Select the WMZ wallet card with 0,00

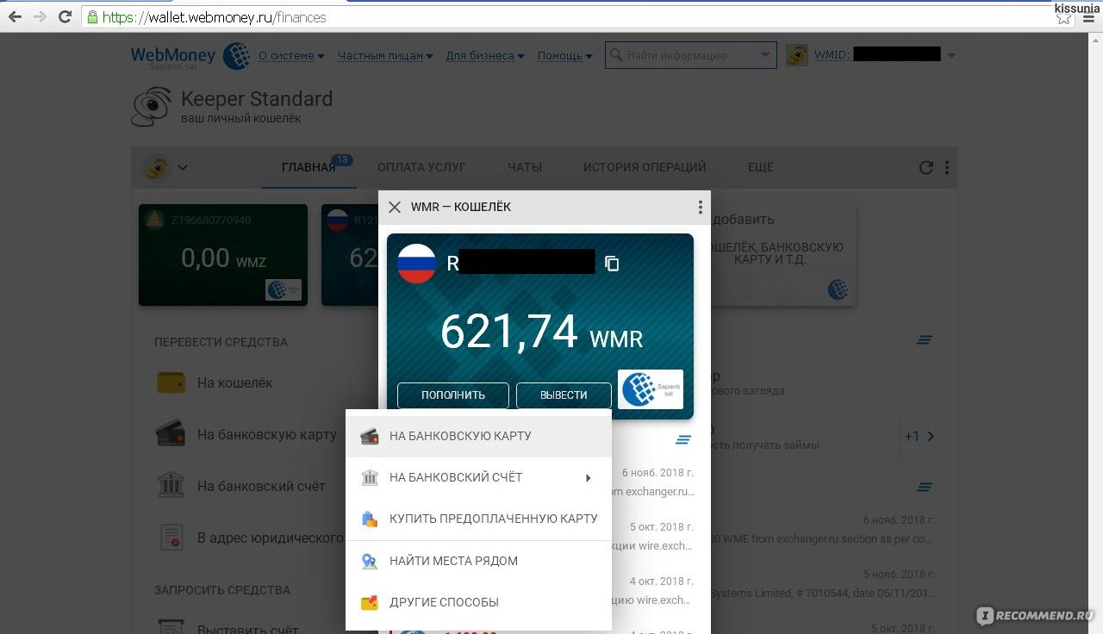coord(223,255)
